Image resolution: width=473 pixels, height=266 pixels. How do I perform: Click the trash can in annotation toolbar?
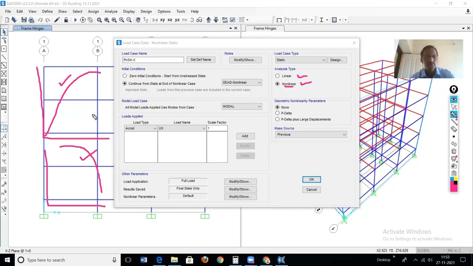pos(454,151)
